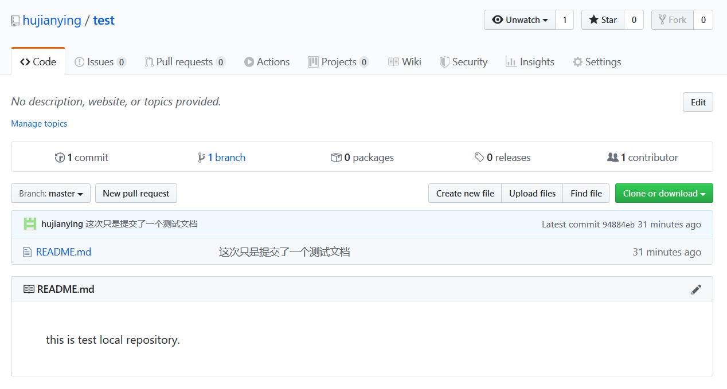Click the text "this is test local repository."
Screen dimensions: 727x389
click(113, 340)
